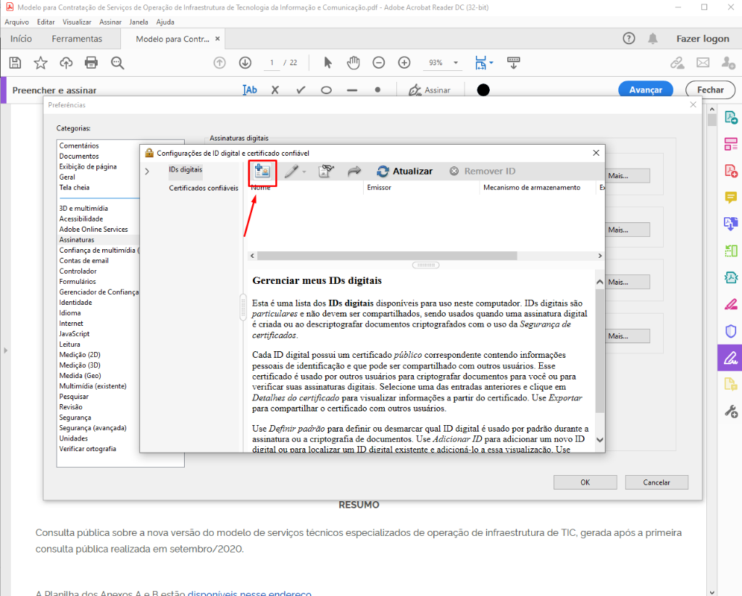The image size is (742, 596).
Task: Click the black color swatch circle
Action: [483, 91]
